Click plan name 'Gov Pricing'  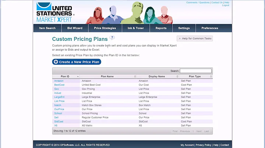[x=88, y=89]
